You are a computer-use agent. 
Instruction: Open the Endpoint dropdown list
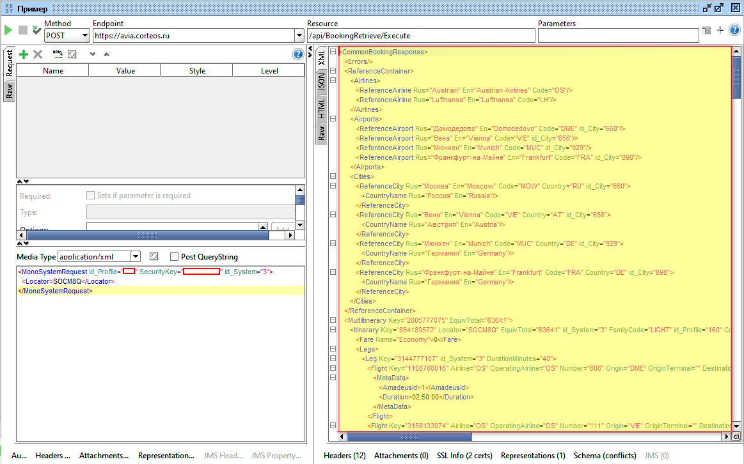click(299, 36)
